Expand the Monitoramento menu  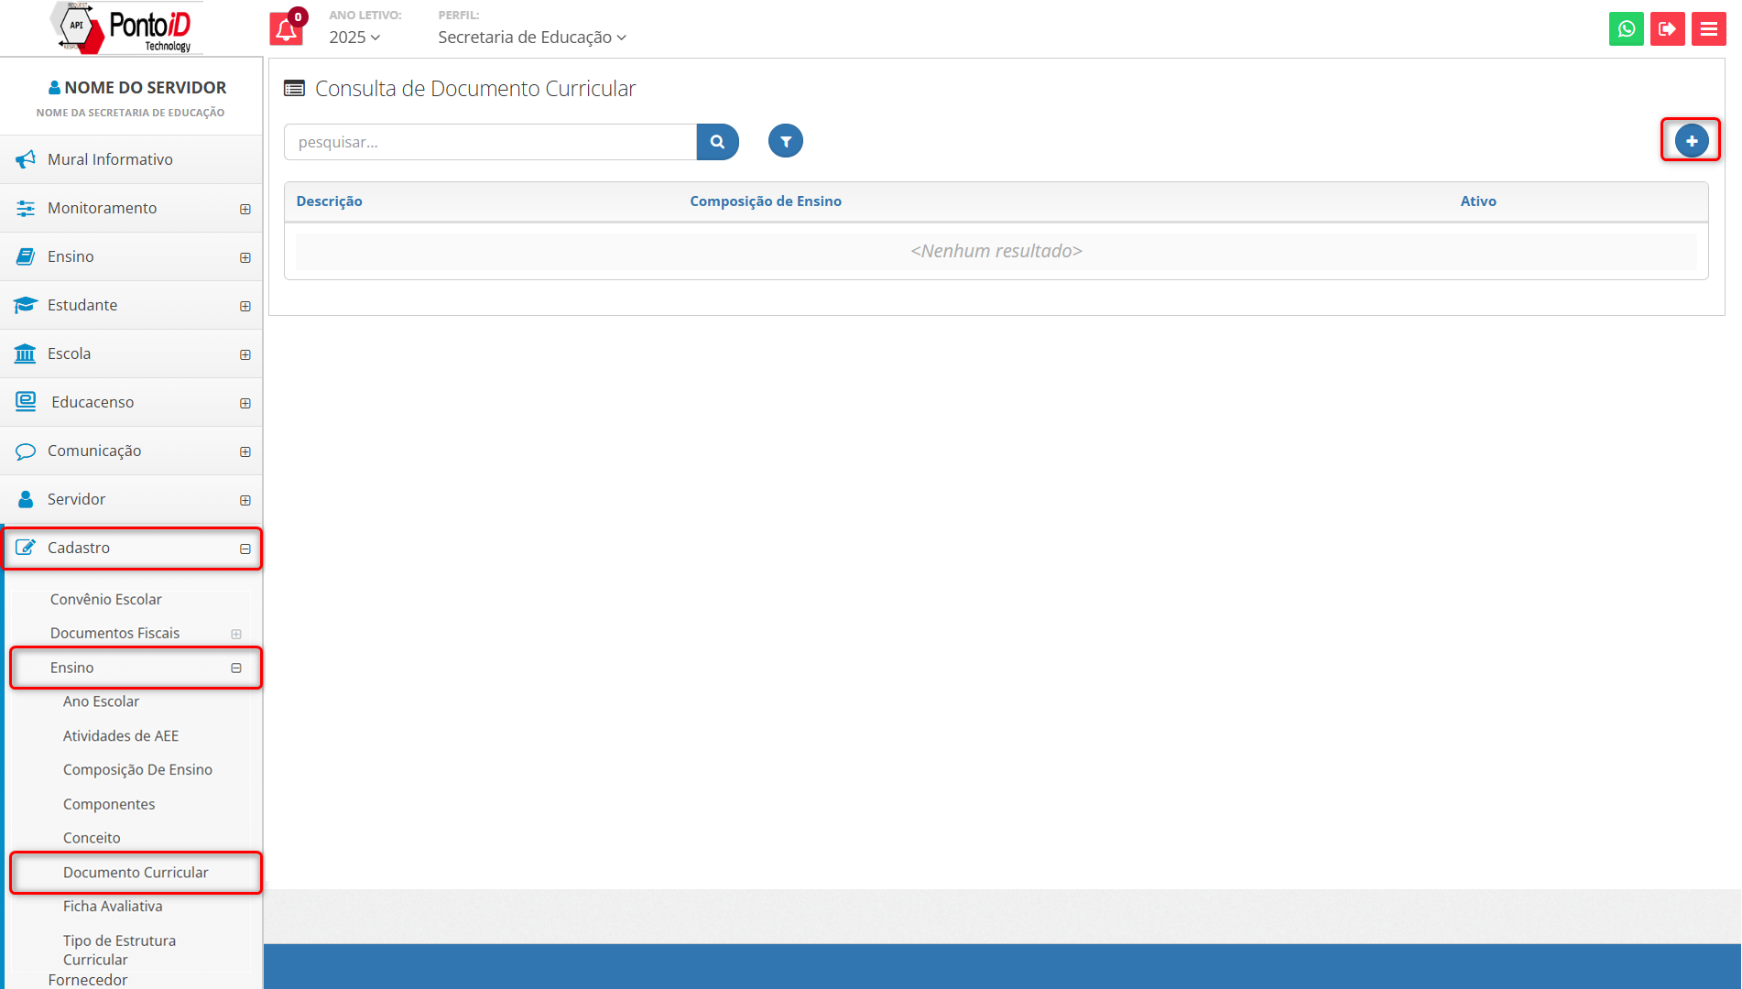coord(245,209)
